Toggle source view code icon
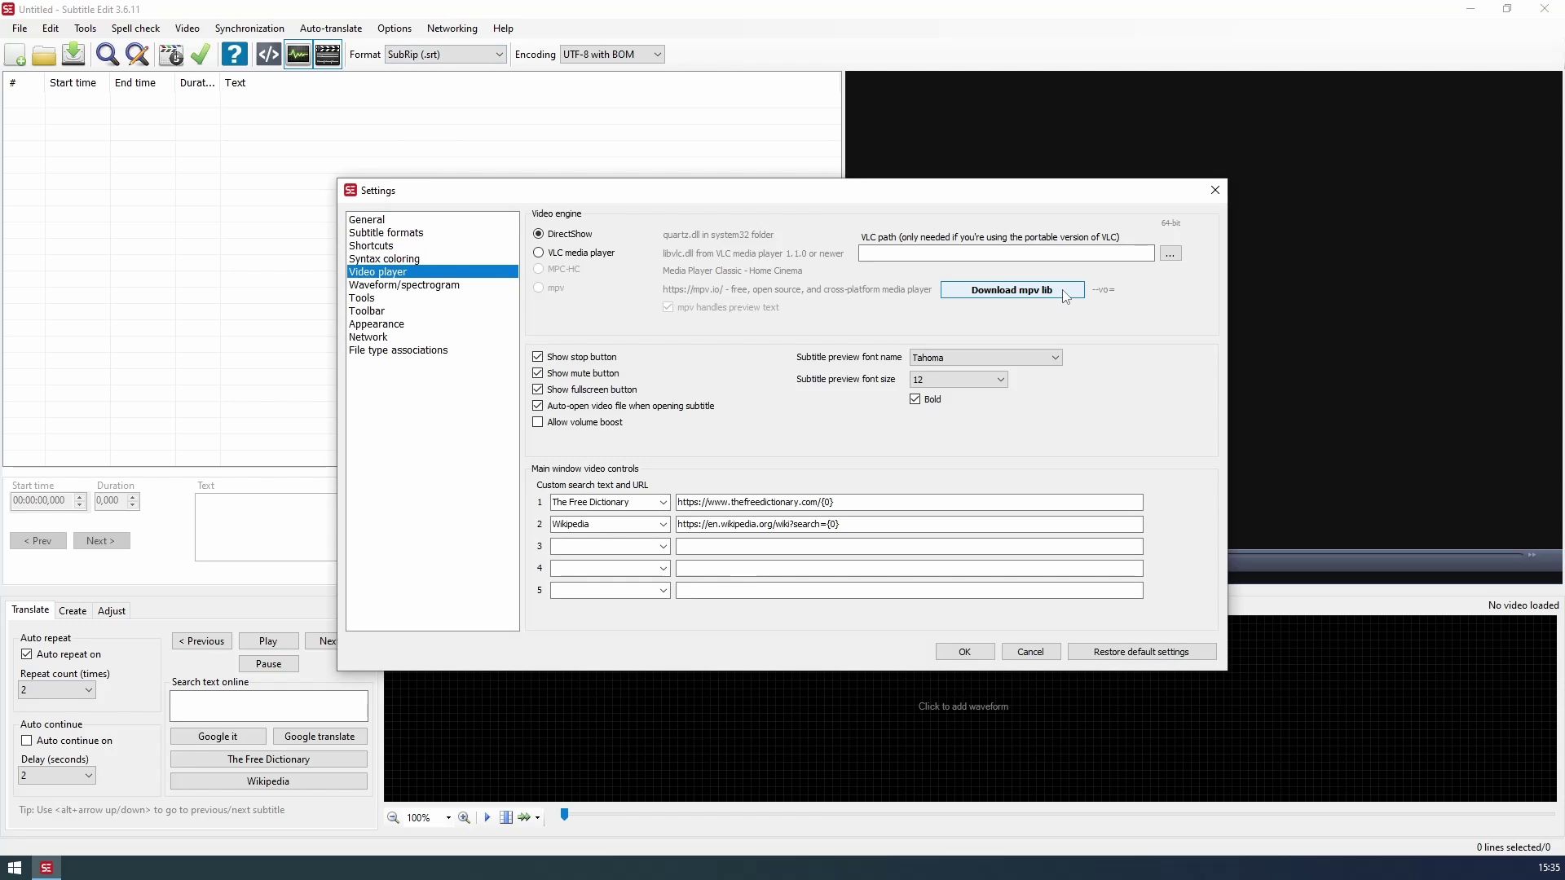This screenshot has height=880, width=1565. (x=268, y=55)
